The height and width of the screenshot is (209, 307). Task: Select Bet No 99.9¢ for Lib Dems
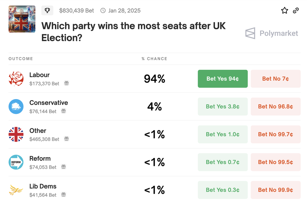click(275, 190)
